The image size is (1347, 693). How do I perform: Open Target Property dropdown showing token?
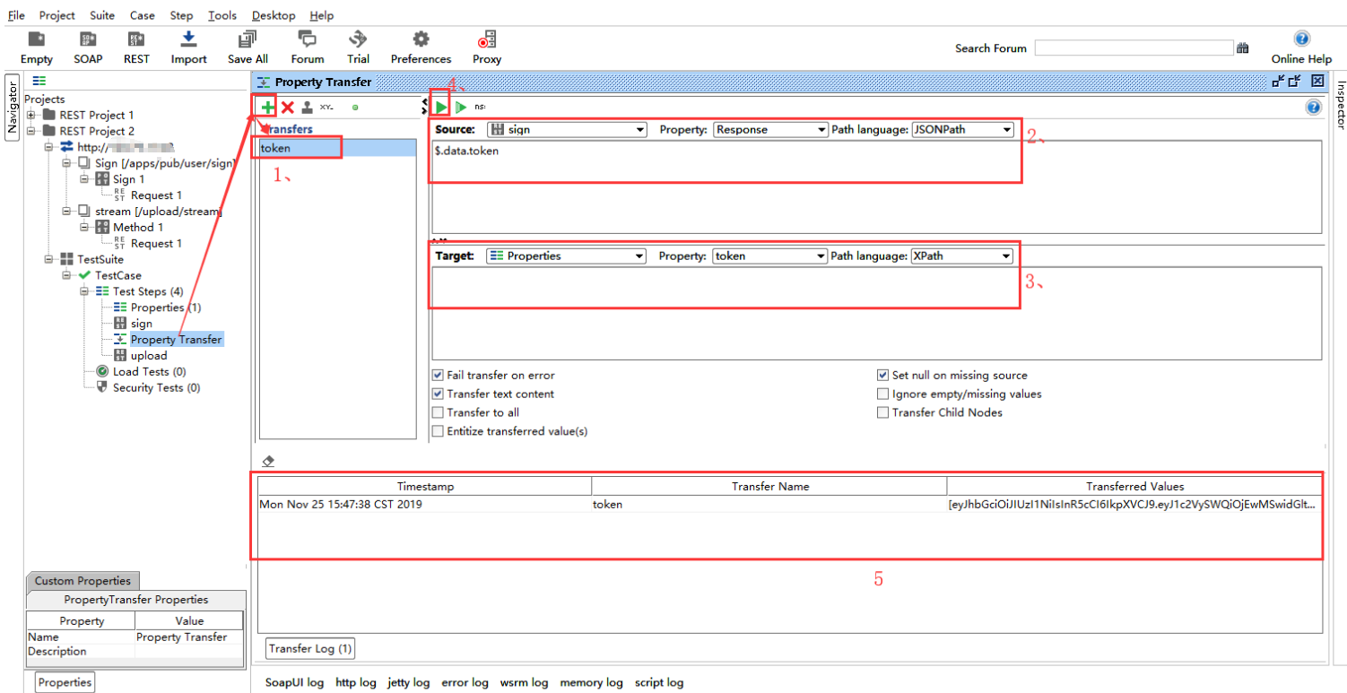pyautogui.click(x=769, y=256)
